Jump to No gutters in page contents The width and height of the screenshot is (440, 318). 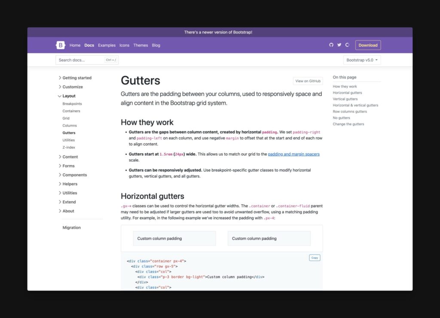(x=341, y=118)
